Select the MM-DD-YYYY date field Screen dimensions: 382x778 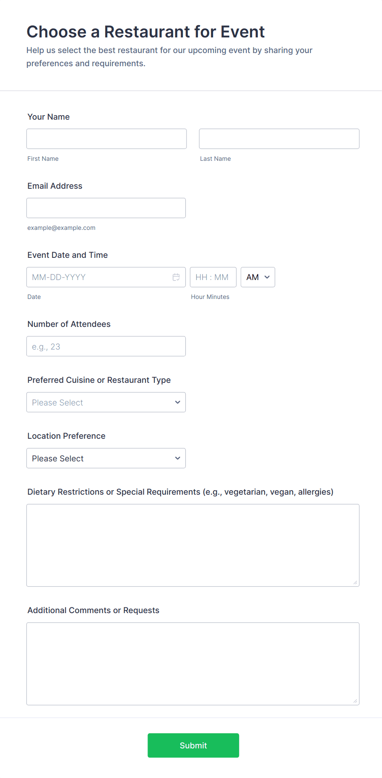pos(99,277)
